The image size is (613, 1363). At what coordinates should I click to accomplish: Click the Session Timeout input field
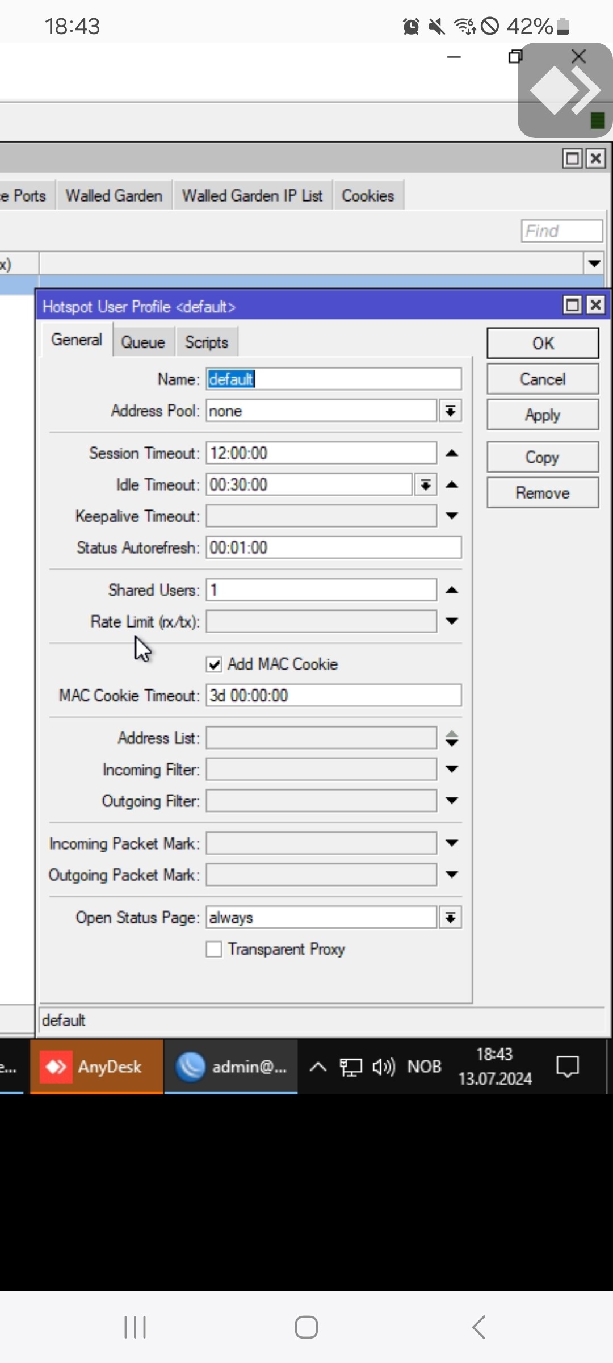[321, 453]
